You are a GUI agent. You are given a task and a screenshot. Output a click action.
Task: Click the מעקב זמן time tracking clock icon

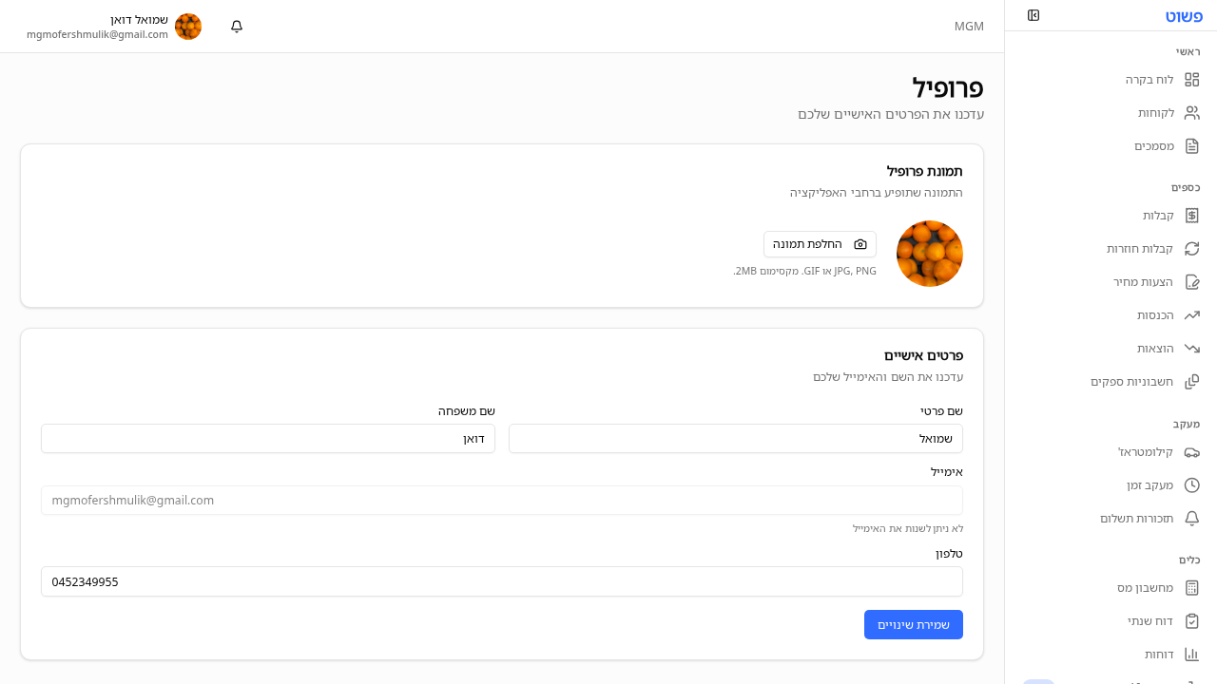coord(1192,484)
